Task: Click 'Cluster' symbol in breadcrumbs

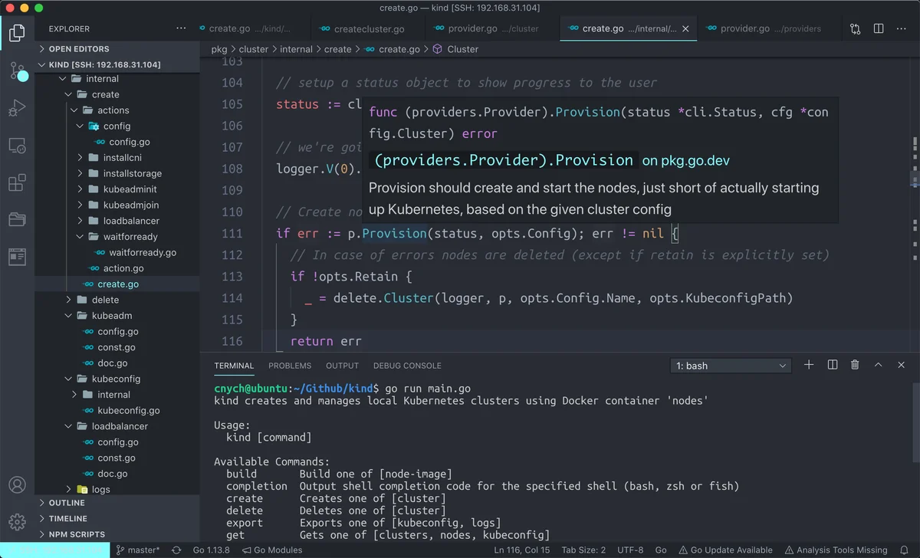Action: point(462,49)
